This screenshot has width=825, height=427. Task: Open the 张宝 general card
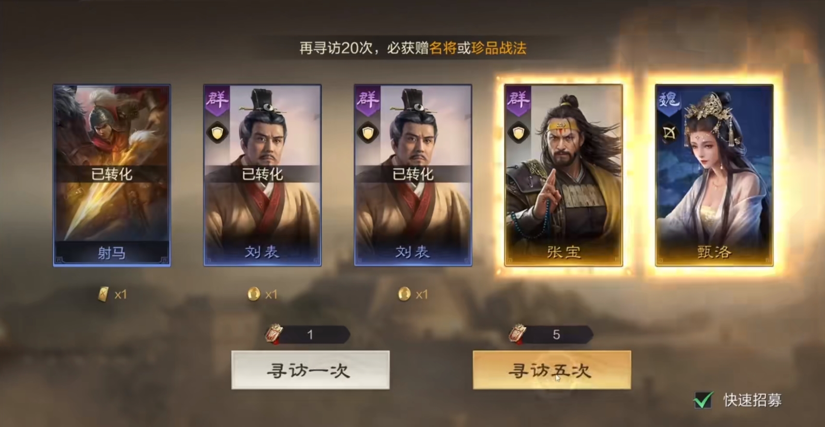click(x=564, y=175)
